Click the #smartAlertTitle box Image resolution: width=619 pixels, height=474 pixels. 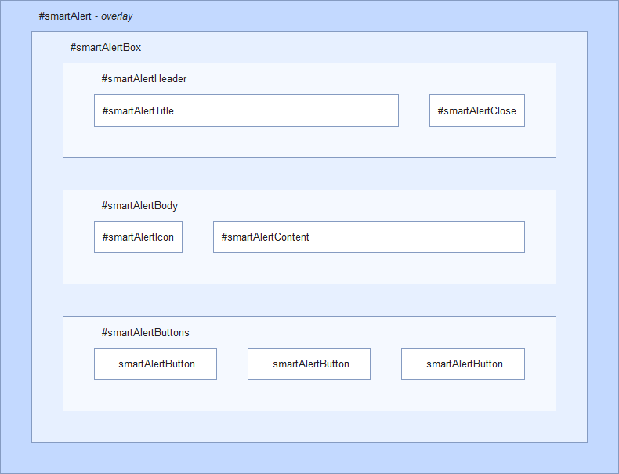pyautogui.click(x=246, y=110)
